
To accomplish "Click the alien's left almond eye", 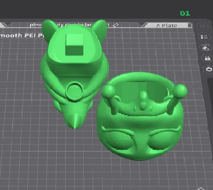I will pos(118,139).
